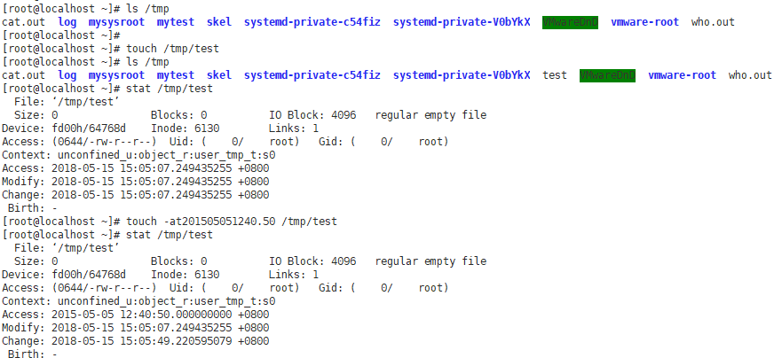The image size is (782, 358).
Task: Click 'log' directory in second ls output
Action: click(x=67, y=75)
